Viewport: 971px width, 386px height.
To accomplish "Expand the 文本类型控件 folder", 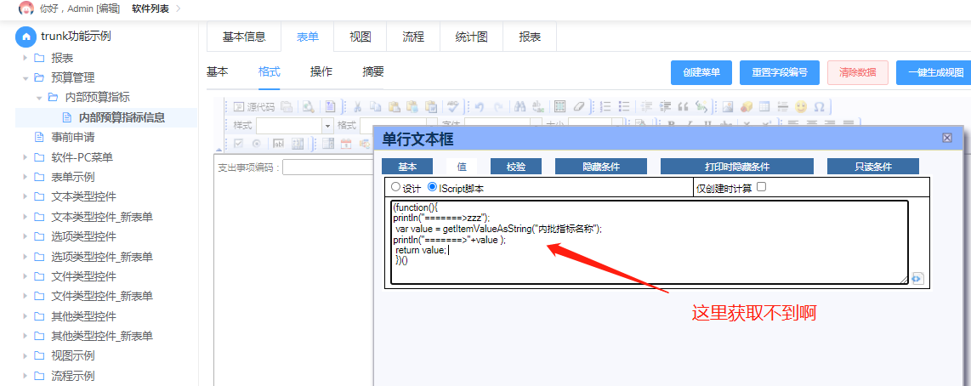I will (26, 197).
